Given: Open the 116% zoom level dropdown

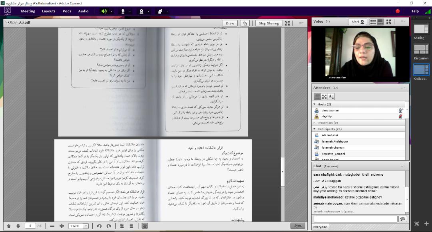Looking at the screenshot, I should 86,226.
